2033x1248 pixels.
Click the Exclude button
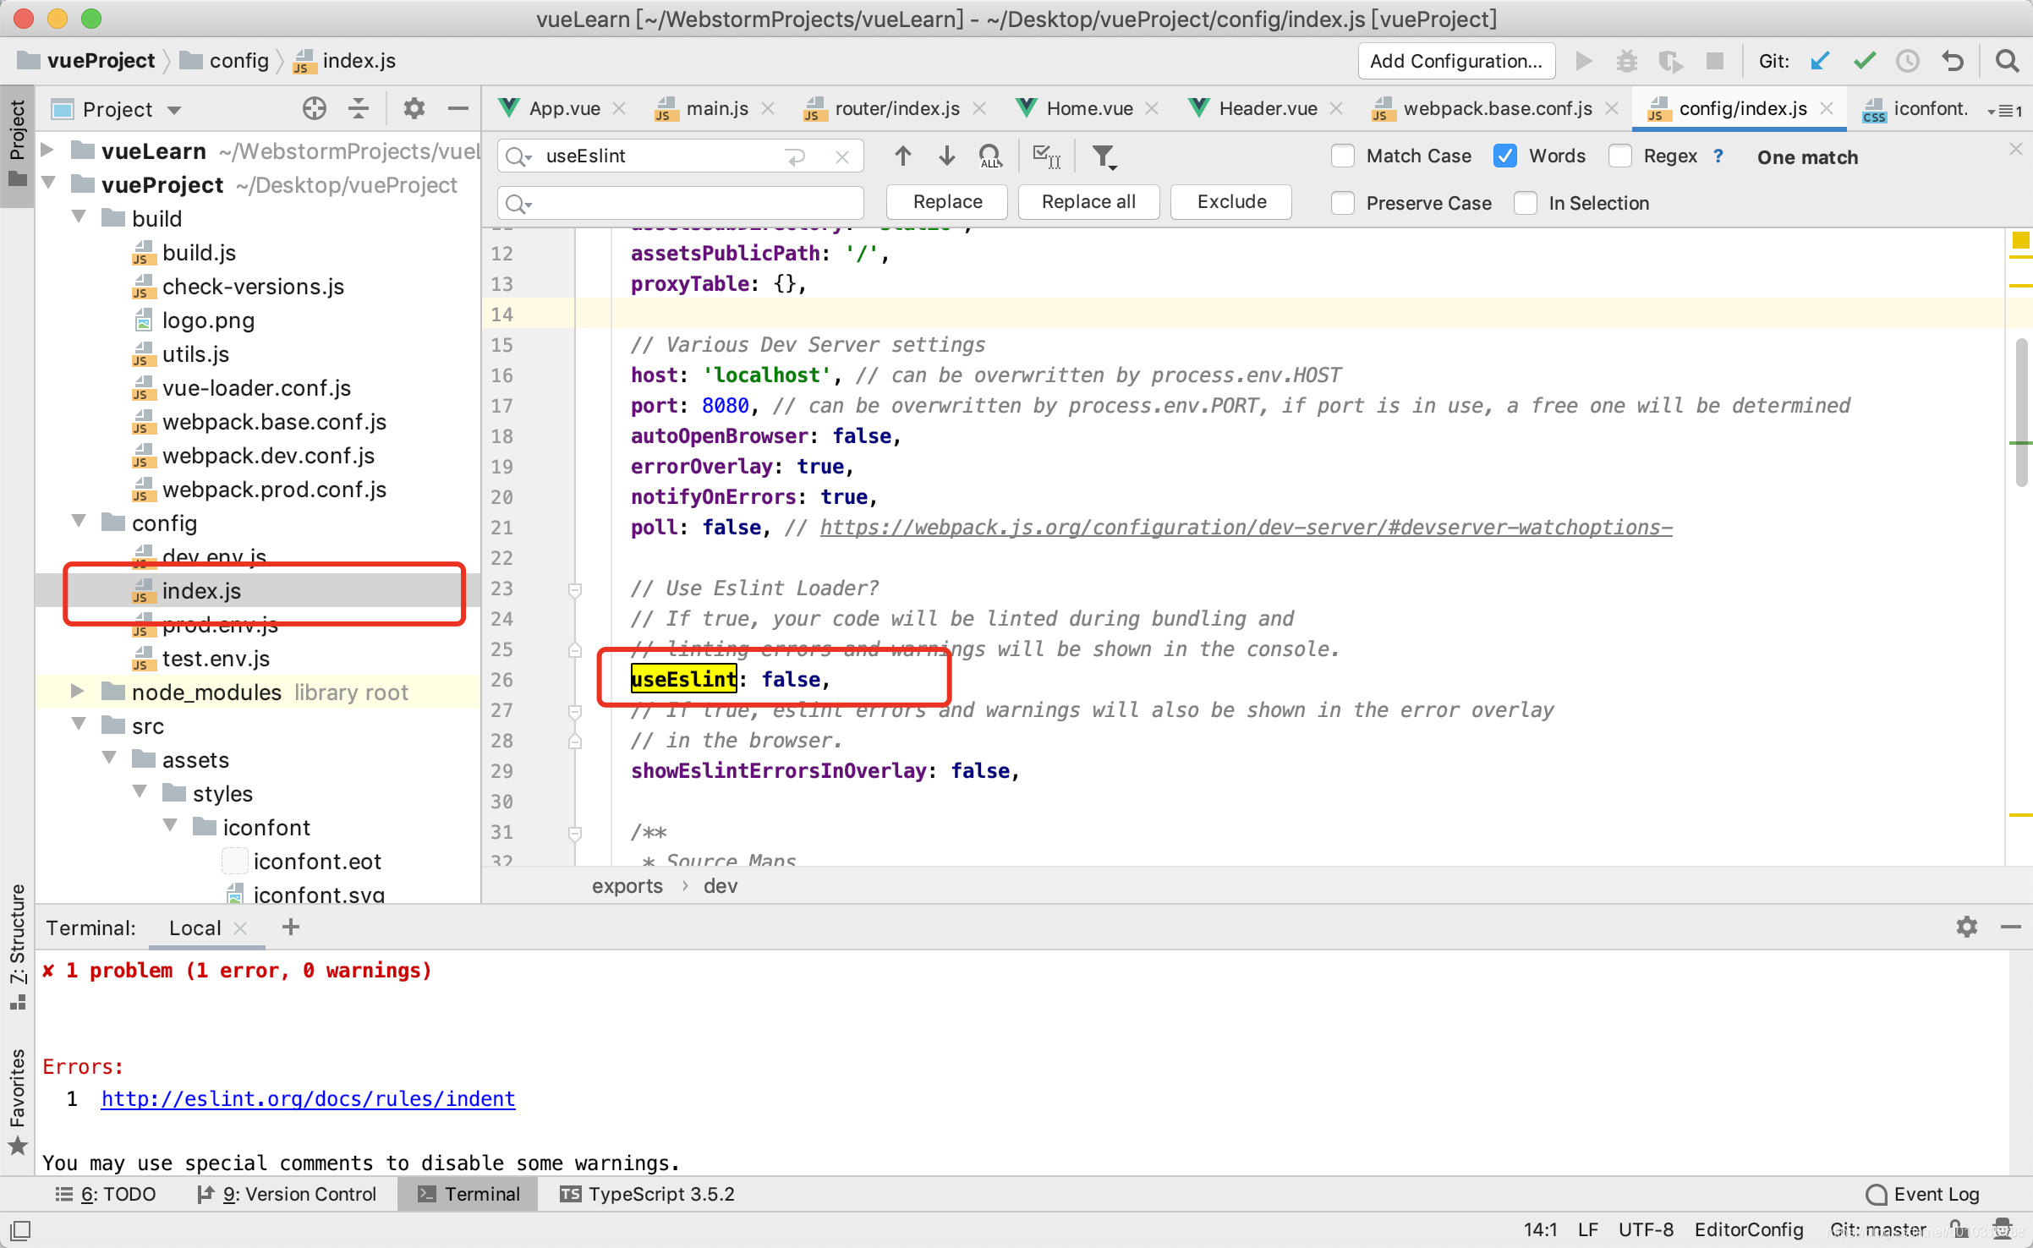point(1231,202)
